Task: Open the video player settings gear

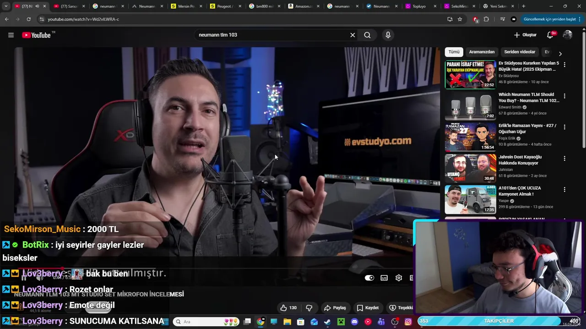Action: click(399, 278)
